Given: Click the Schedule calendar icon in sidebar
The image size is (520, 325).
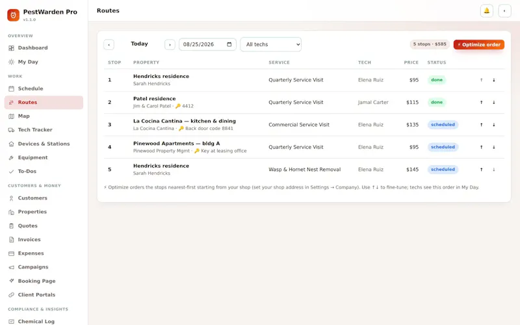Looking at the screenshot, I should coord(11,88).
